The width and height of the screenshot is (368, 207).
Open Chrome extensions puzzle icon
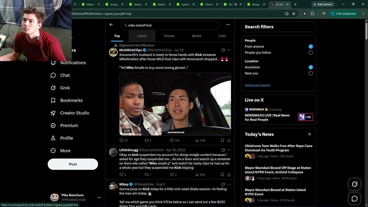(x=312, y=14)
